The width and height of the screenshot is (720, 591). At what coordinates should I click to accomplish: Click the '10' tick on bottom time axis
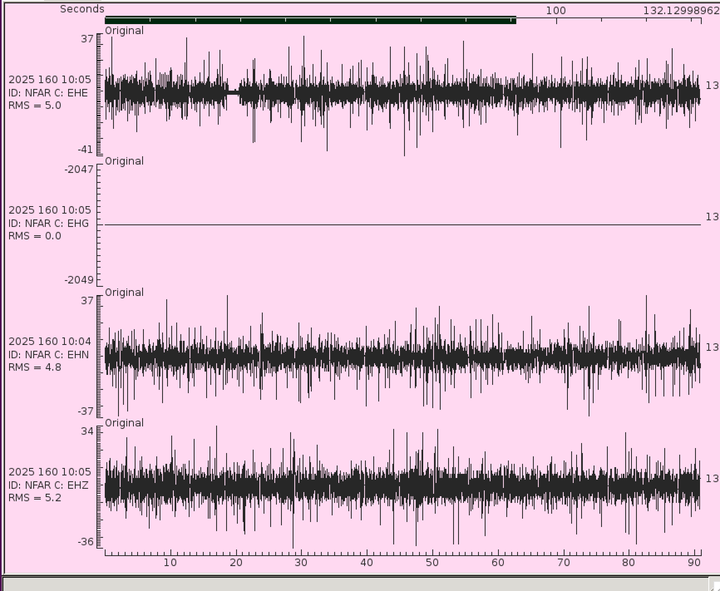click(x=170, y=563)
